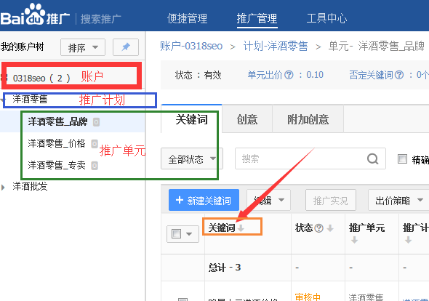Switch to the 附加创意 tab
Screen dimensions: 429x301
308,119
